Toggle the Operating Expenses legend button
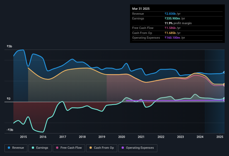This screenshot has height=156, width=229. coord(138,148)
